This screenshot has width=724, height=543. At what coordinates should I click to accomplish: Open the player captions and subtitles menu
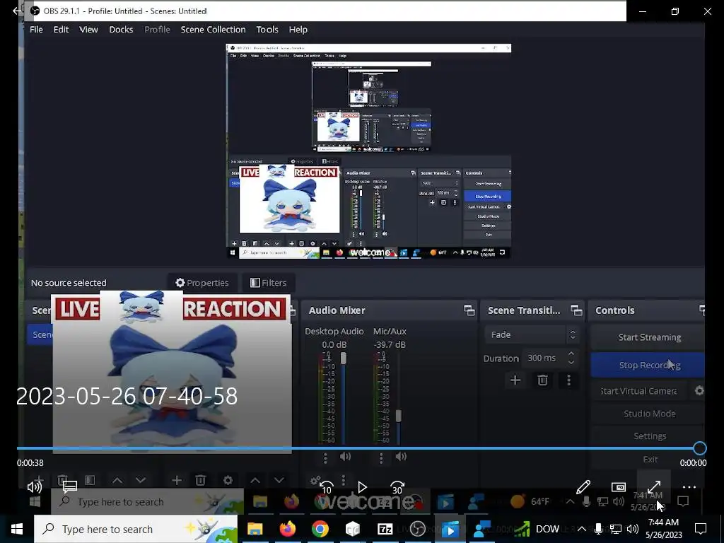(70, 486)
